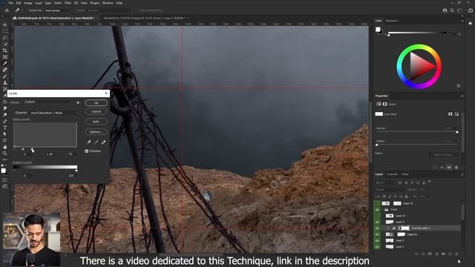Switch to the Paths tab
Image resolution: width=475 pixels, height=267 pixels.
(405, 174)
